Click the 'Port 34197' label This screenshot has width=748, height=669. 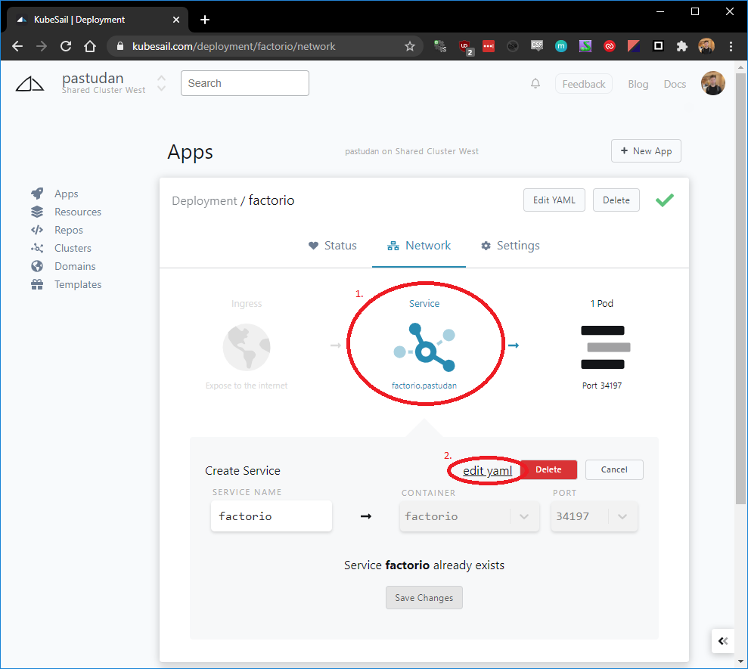click(602, 386)
